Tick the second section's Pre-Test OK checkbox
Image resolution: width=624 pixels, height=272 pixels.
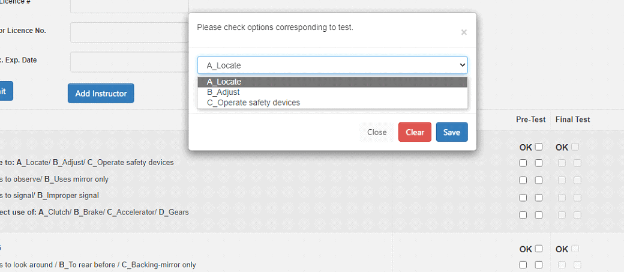click(538, 249)
